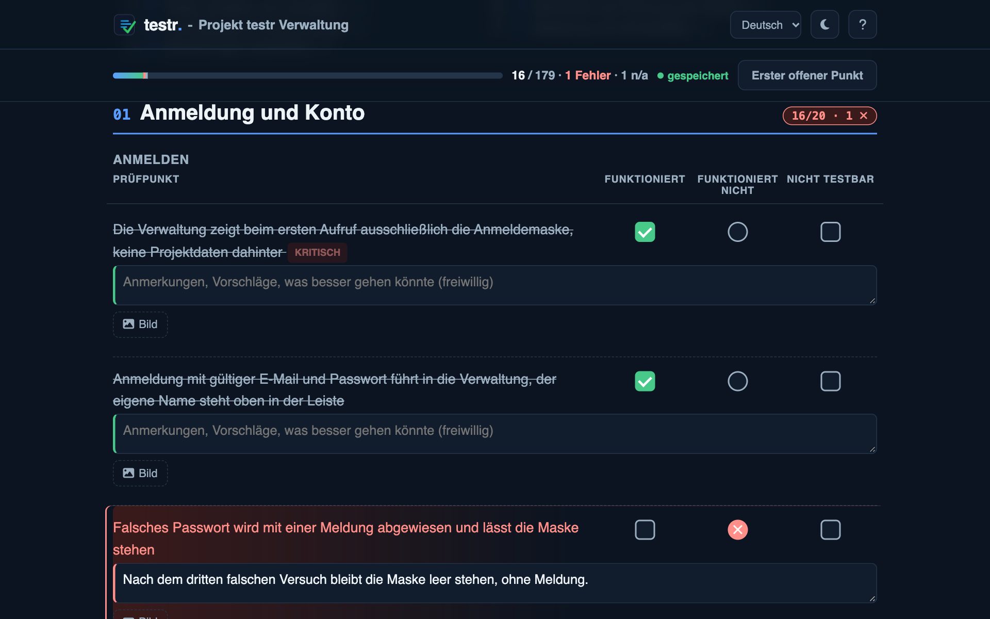
Task: Check Nicht testbar for gültiger E-Mail item
Action: click(830, 381)
